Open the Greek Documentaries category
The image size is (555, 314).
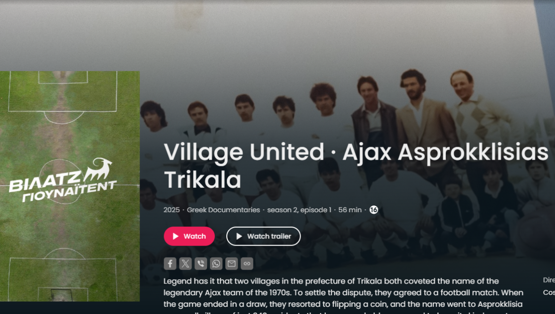(x=223, y=210)
